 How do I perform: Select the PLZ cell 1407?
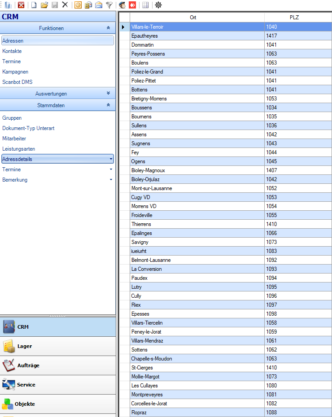click(298, 170)
